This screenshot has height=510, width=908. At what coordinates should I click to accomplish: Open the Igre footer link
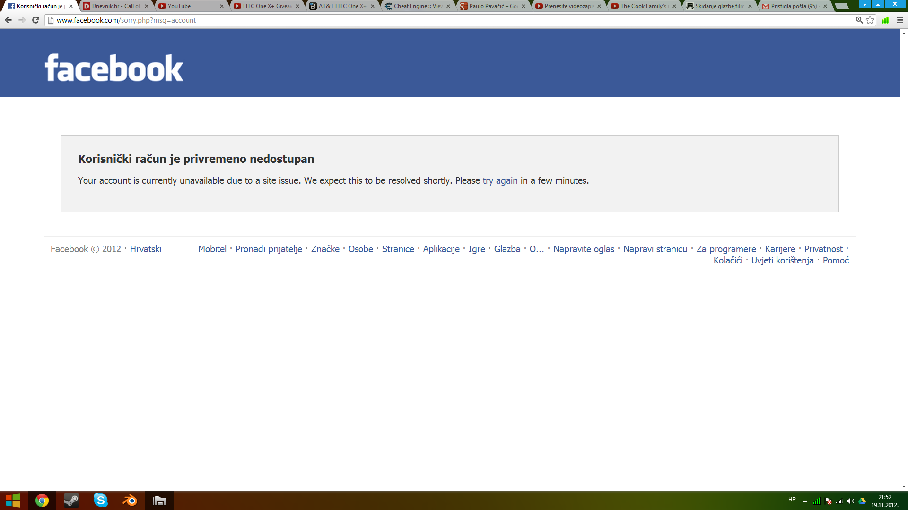(477, 249)
